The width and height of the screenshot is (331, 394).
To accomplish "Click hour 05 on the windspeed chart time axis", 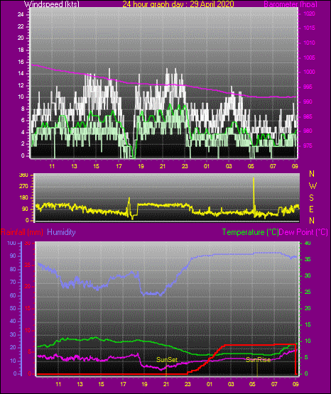I will 251,166.
